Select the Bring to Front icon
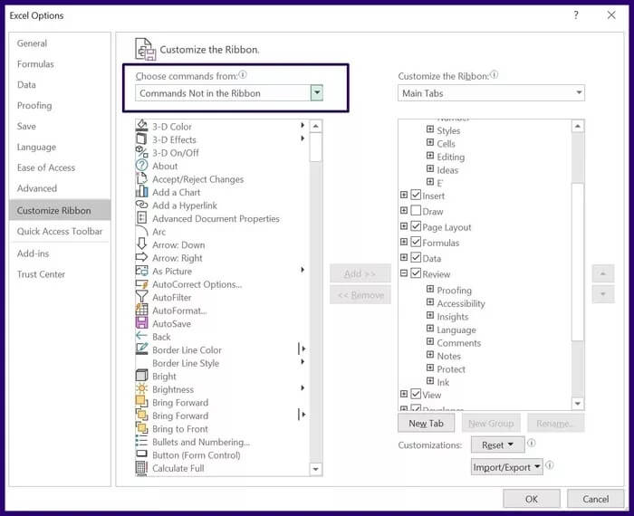Screen dimensions: 634x516 point(141,428)
